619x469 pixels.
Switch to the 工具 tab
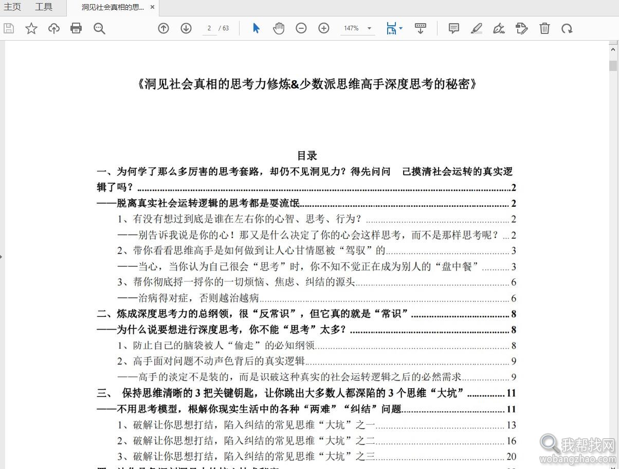(x=44, y=7)
